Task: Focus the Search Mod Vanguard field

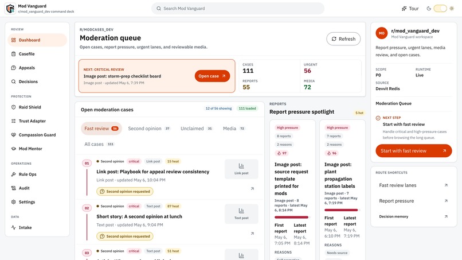Action: click(x=238, y=9)
